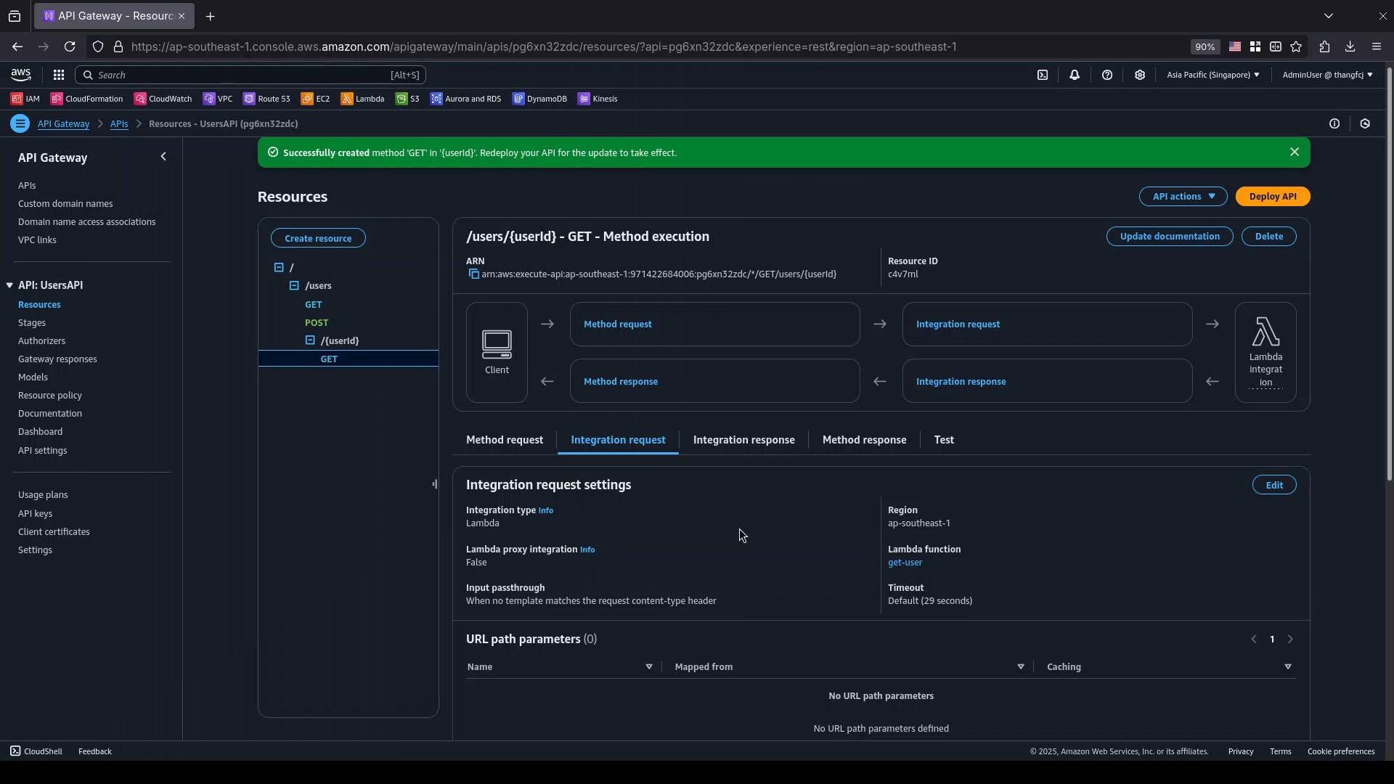Open CloudWatch bookmark shortcut

163,99
